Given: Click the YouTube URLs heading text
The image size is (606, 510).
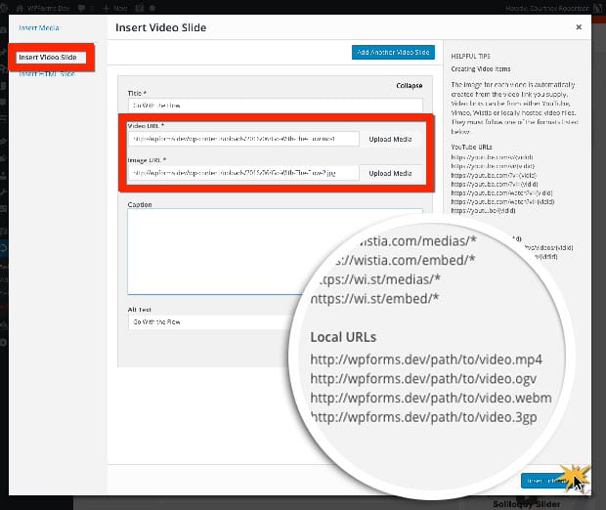Looking at the screenshot, I should [471, 148].
